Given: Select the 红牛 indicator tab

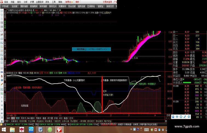Looking at the screenshot, I should click(71, 118).
